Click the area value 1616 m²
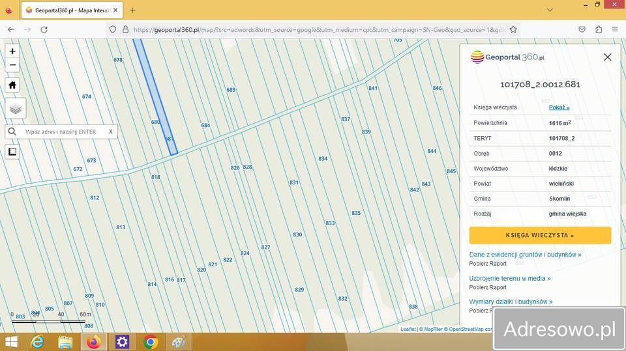This screenshot has height=351, width=626. click(559, 123)
